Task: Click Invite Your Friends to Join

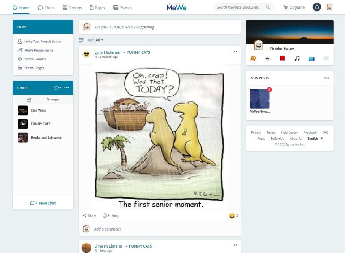Action: coord(39,41)
